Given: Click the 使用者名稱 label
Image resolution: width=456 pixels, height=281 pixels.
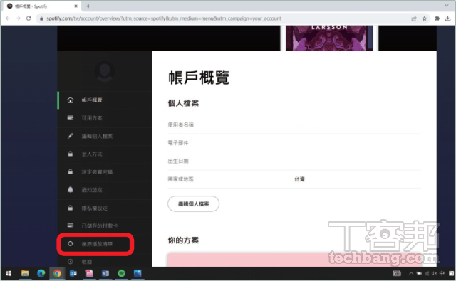Looking at the screenshot, I should coord(180,124).
